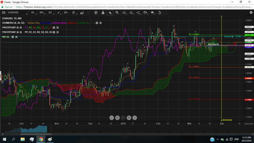Open the EUR/USD instrument dropdown
254x143 pixels.
pos(17,12)
